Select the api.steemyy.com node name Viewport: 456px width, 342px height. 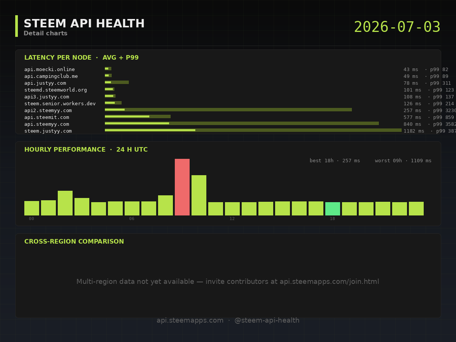[46, 124]
